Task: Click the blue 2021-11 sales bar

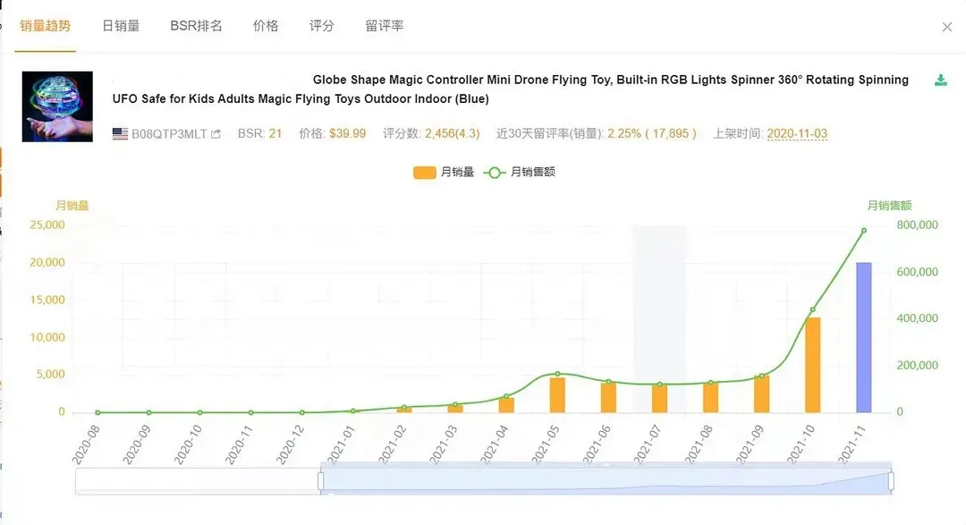Action: [864, 338]
